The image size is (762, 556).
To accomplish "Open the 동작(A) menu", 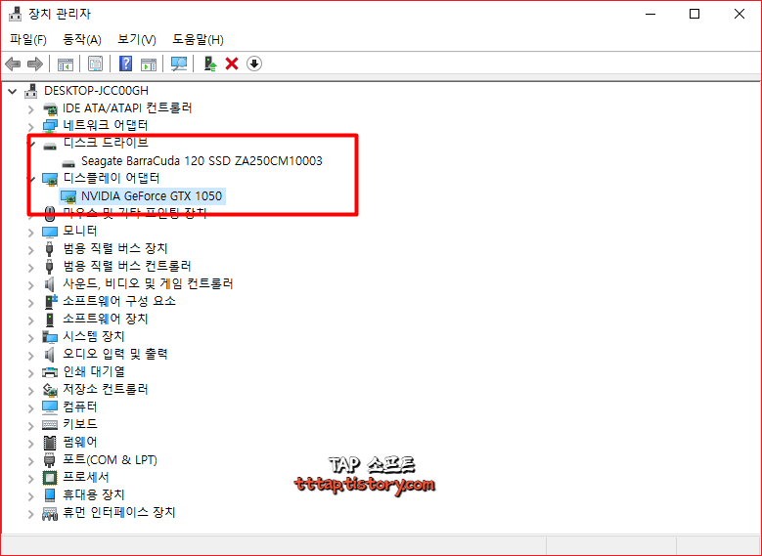I will coord(82,39).
